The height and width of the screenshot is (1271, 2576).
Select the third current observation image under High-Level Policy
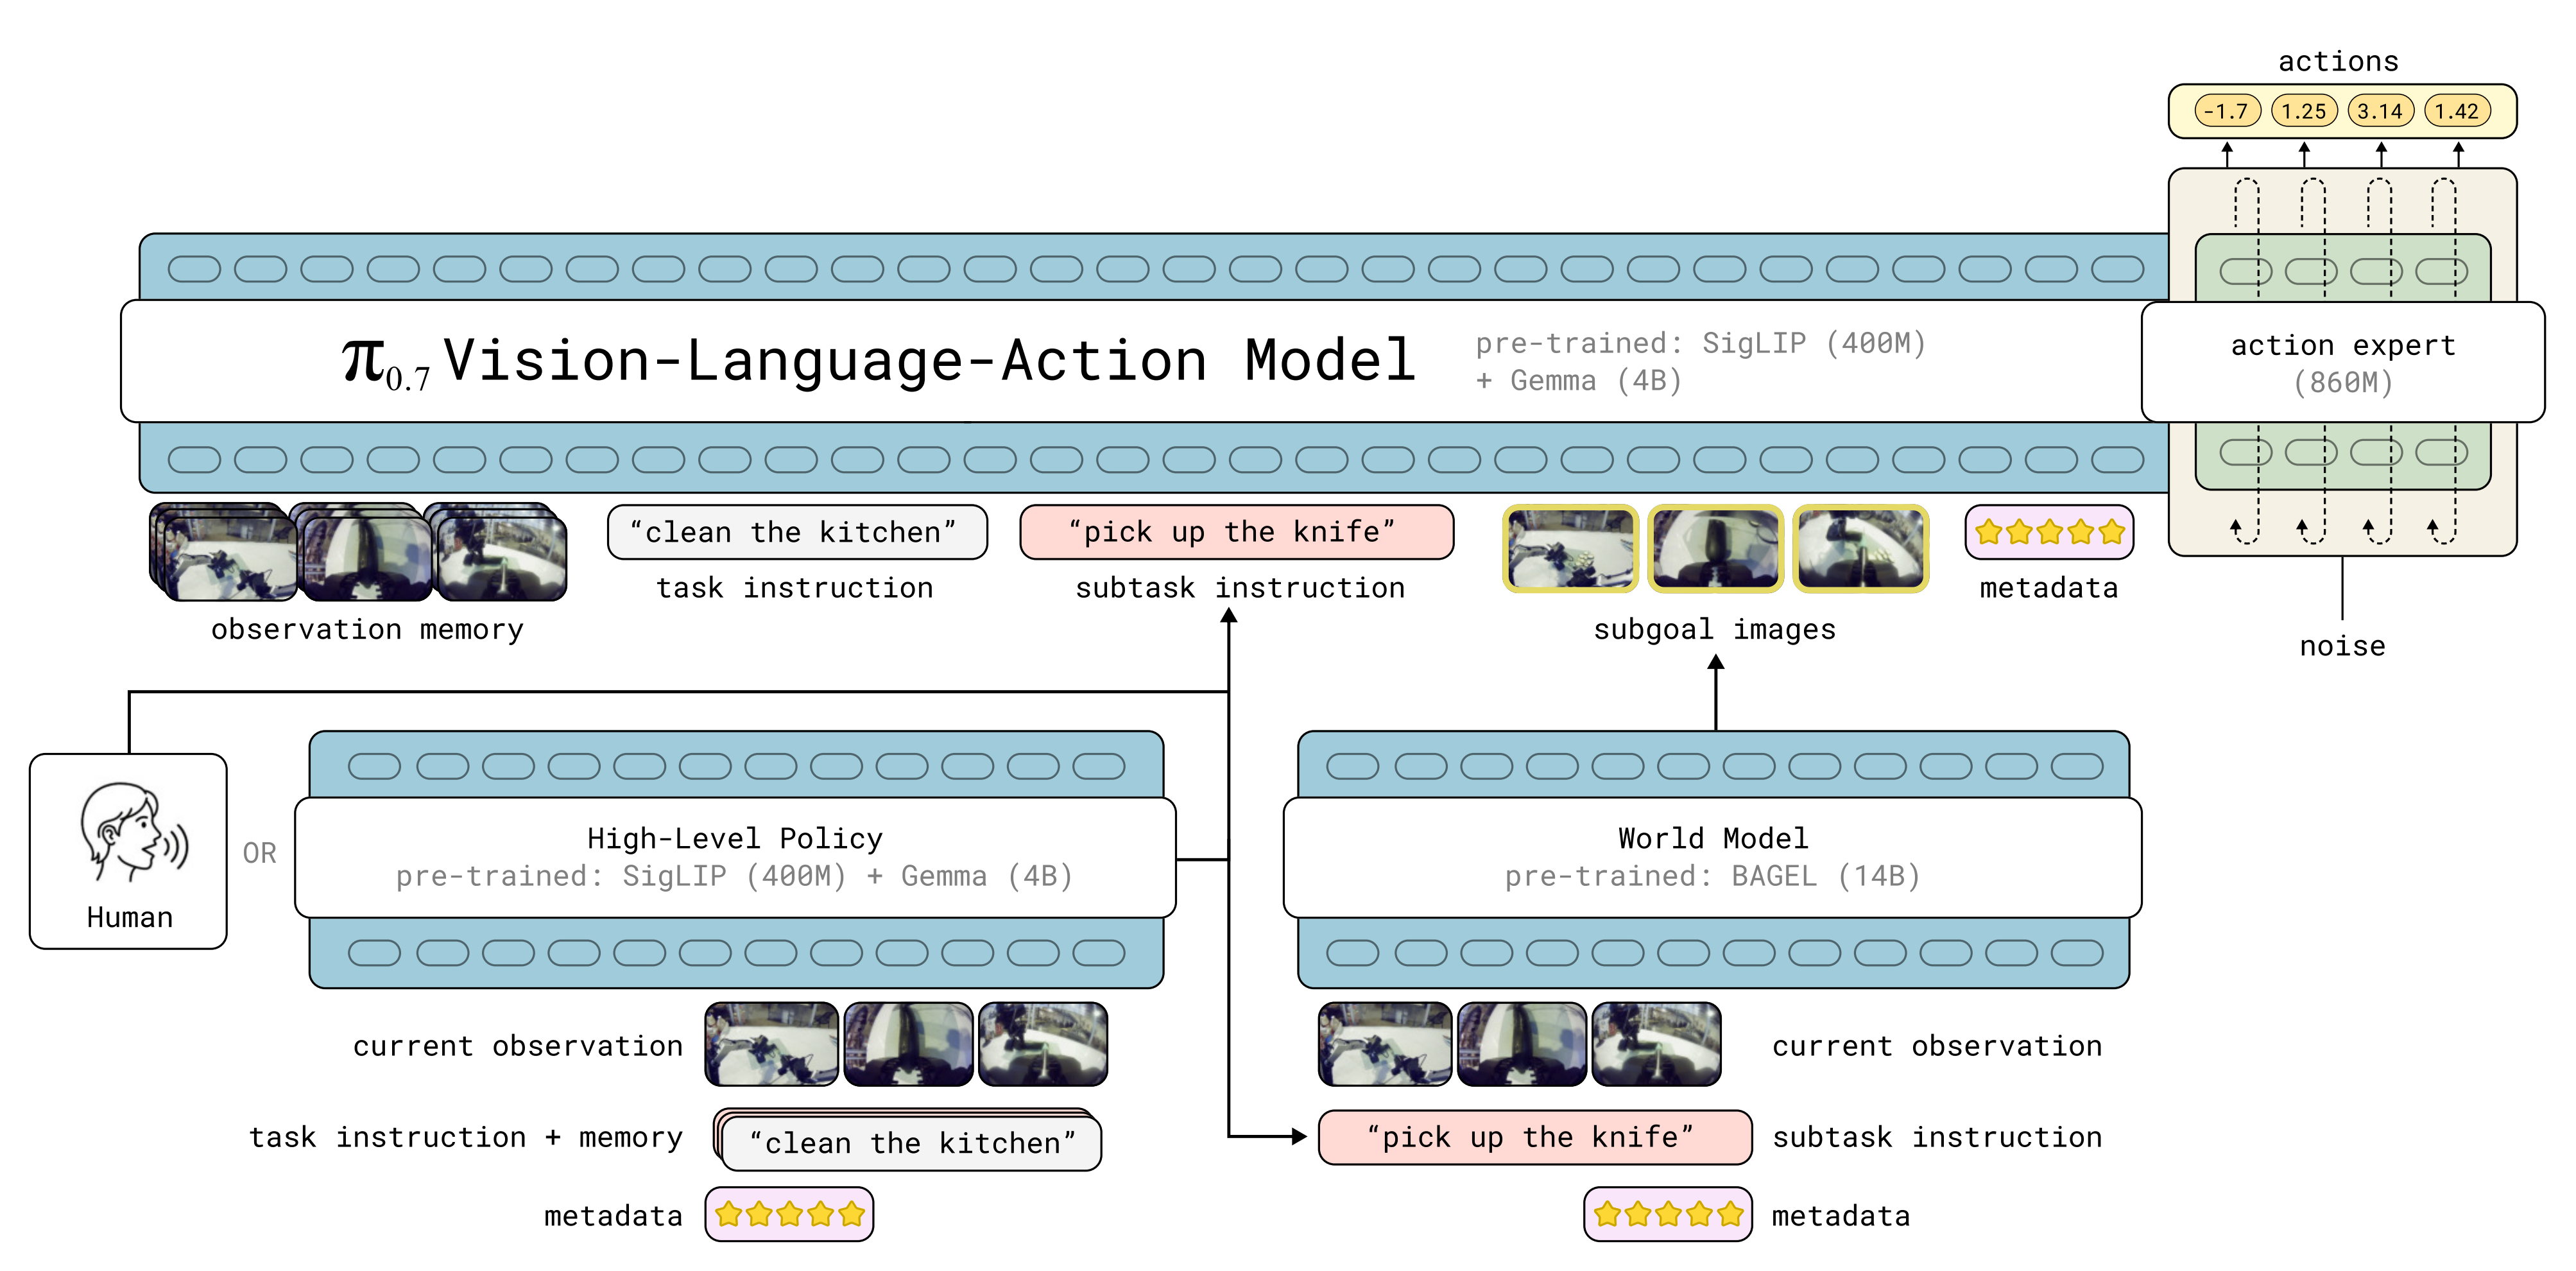[x=1043, y=1044]
